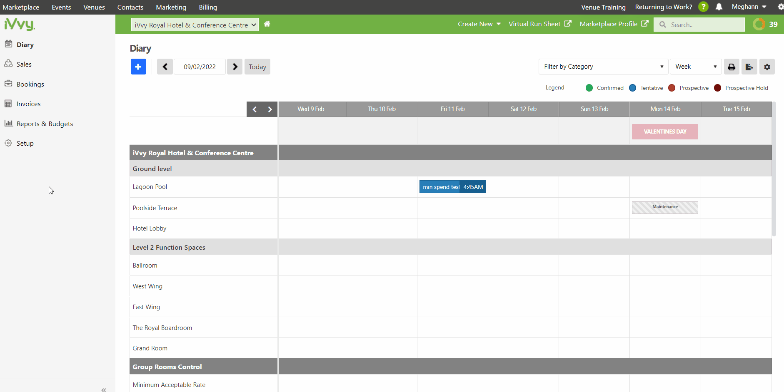Click the Venue Training link
Screen dimensions: 784x392
coord(603,7)
